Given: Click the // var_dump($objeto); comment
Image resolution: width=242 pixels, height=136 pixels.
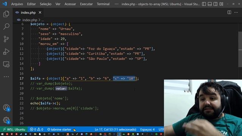Looking at the screenshot, I should 51,83.
